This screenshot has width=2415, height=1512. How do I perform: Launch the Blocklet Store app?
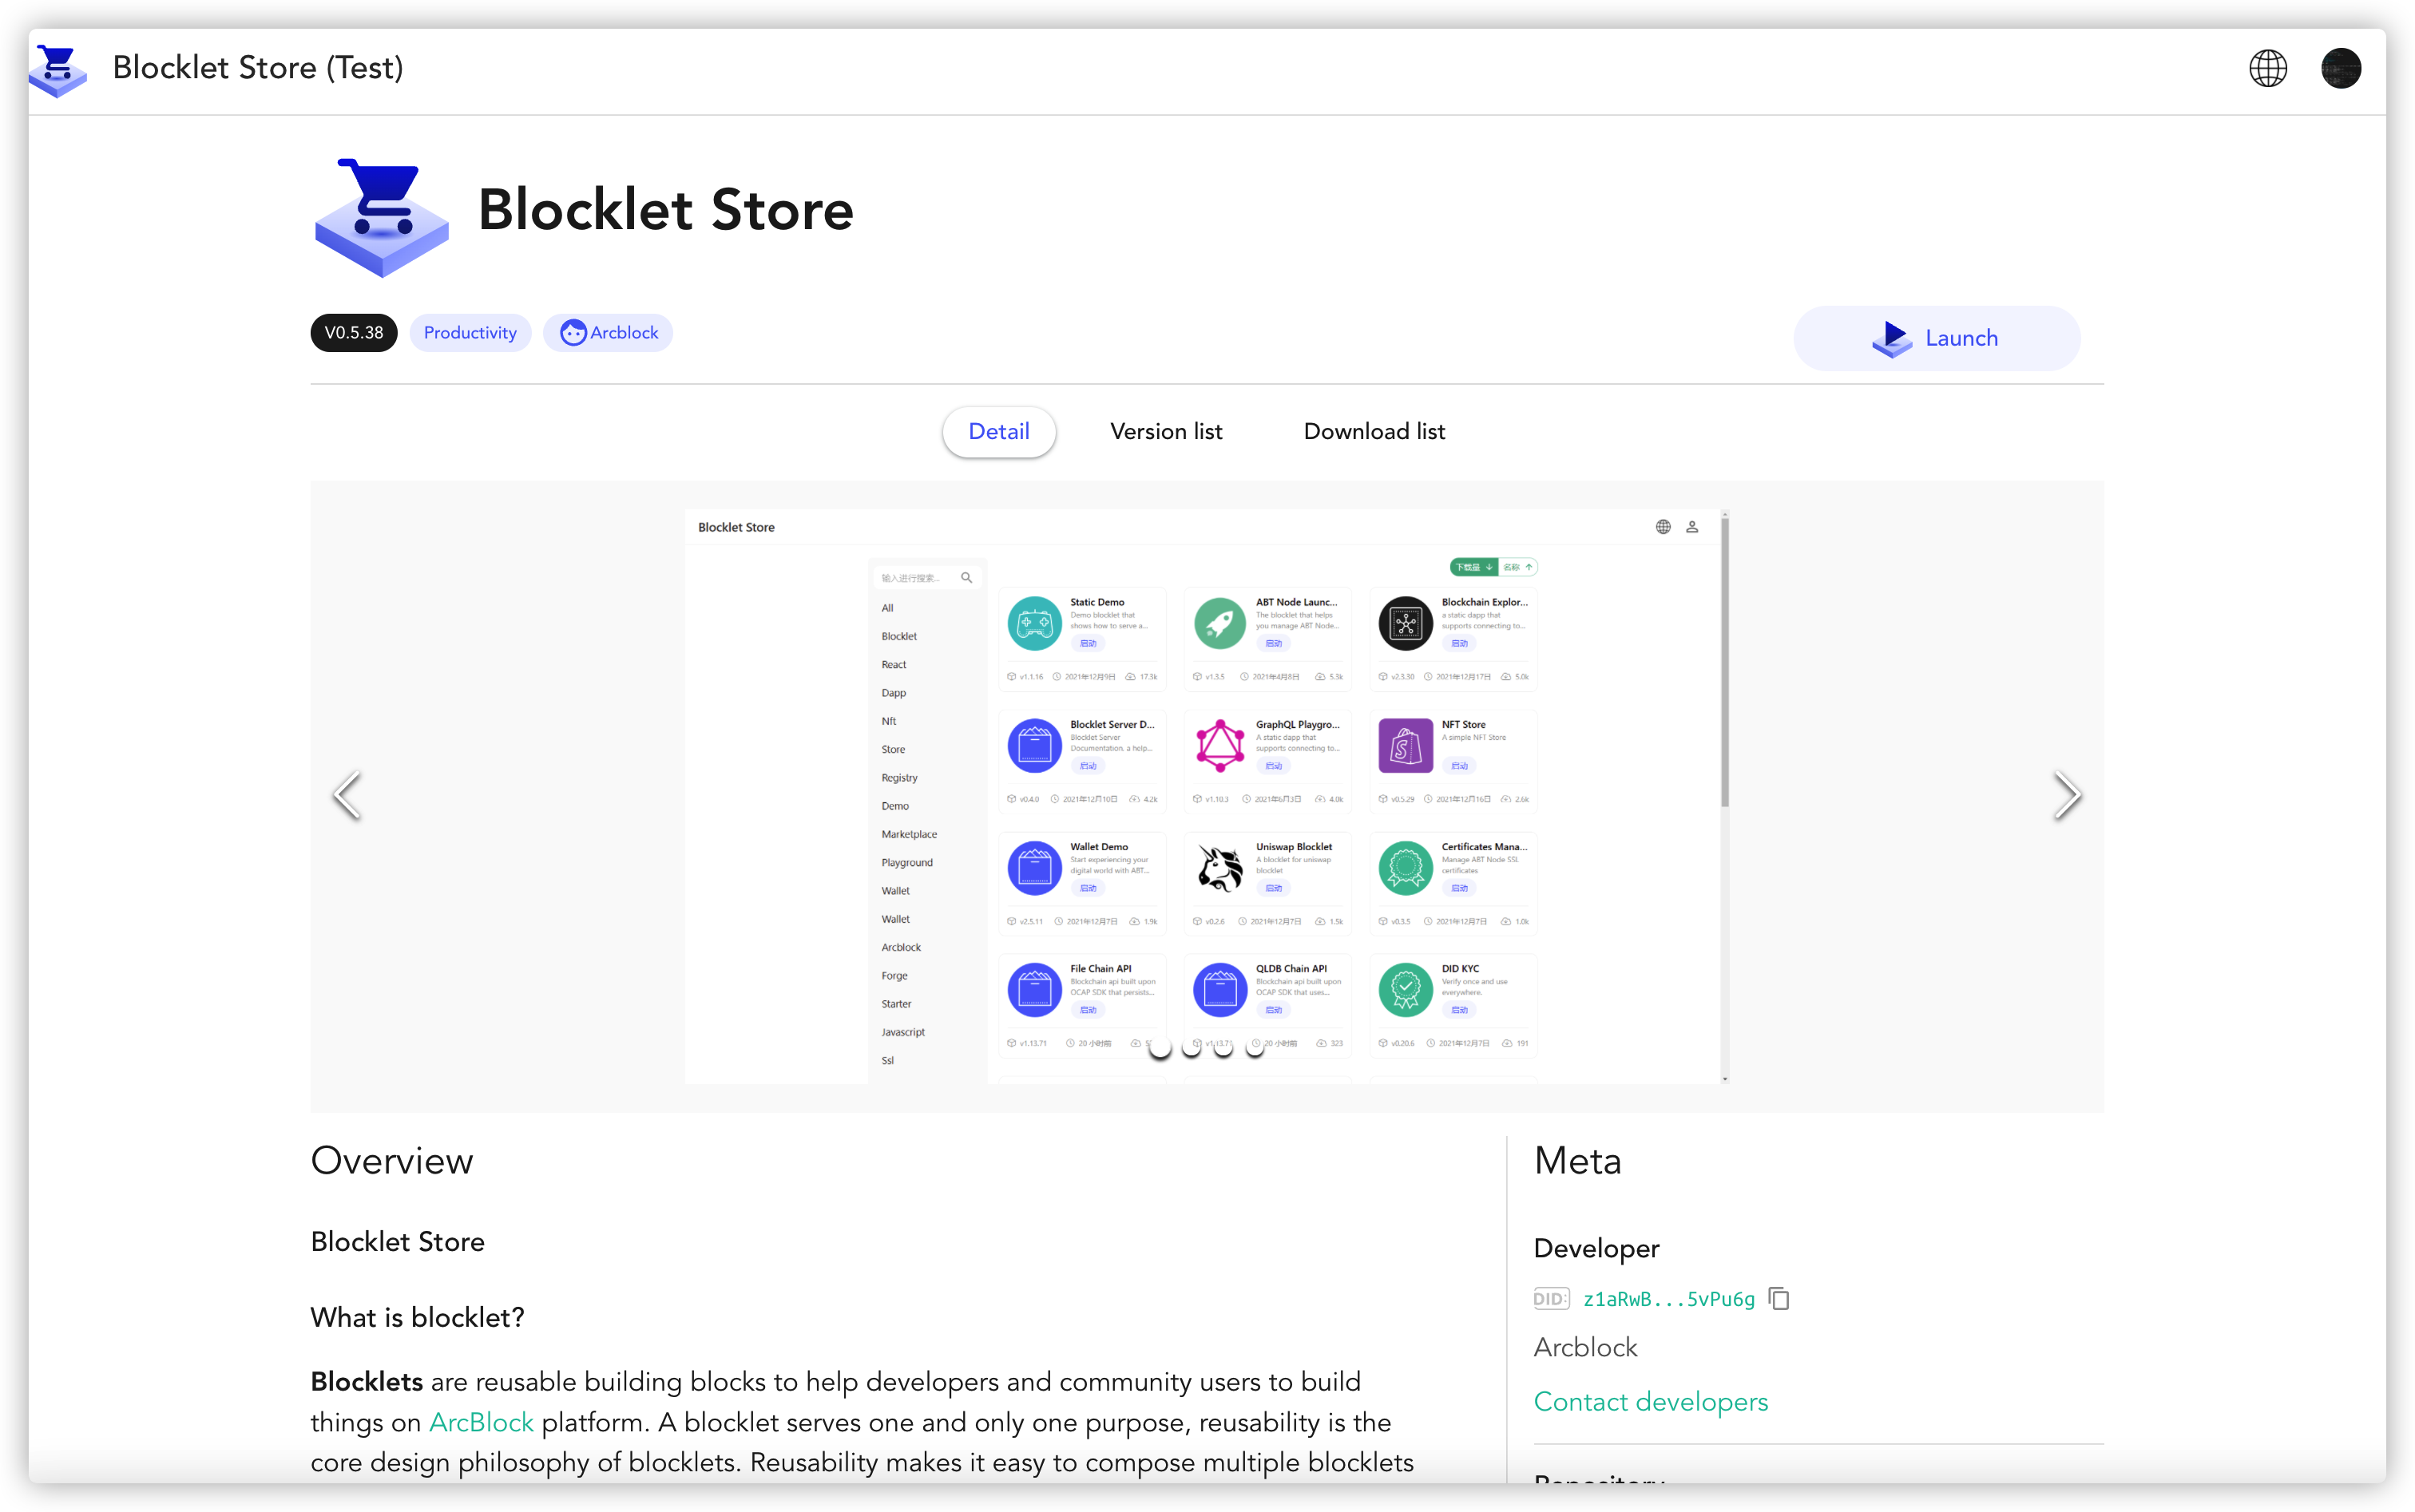pyautogui.click(x=1937, y=338)
